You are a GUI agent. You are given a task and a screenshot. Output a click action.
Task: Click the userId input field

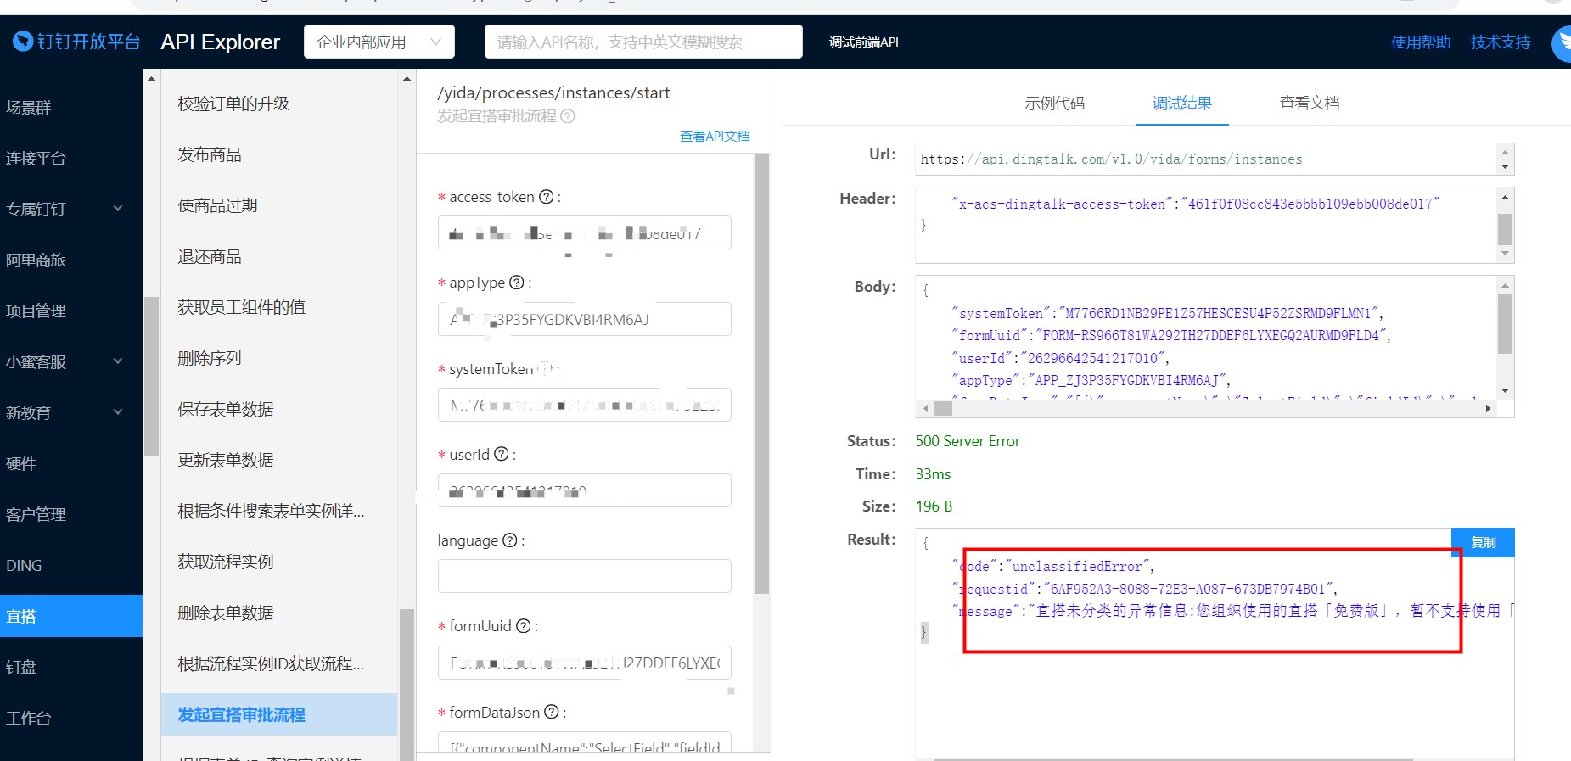click(584, 490)
